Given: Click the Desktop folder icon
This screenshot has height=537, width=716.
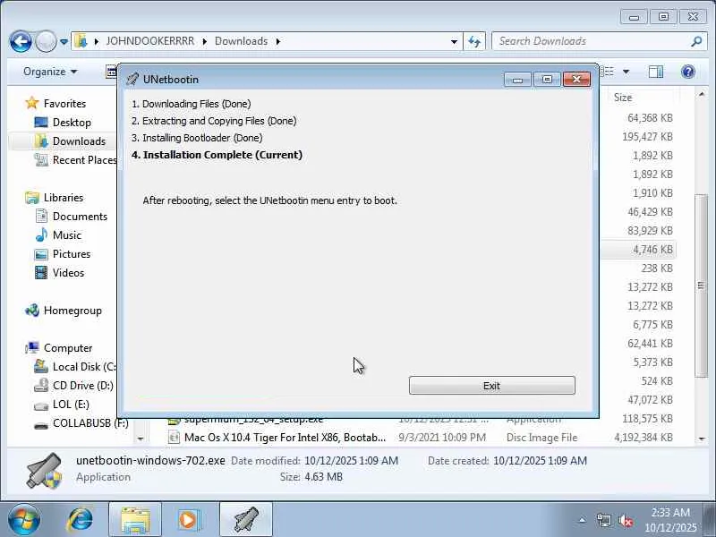Looking at the screenshot, I should [x=41, y=123].
